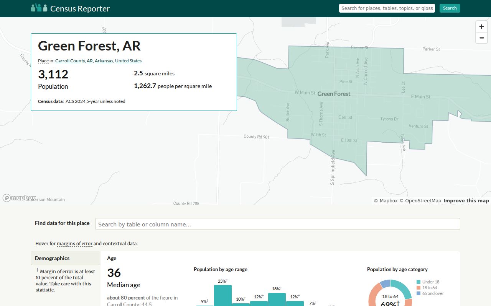Click the 'Age' section heading
The width and height of the screenshot is (491, 306).
coord(112,258)
